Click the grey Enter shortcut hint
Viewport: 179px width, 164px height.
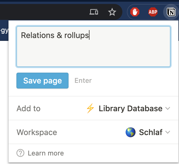(x=83, y=81)
